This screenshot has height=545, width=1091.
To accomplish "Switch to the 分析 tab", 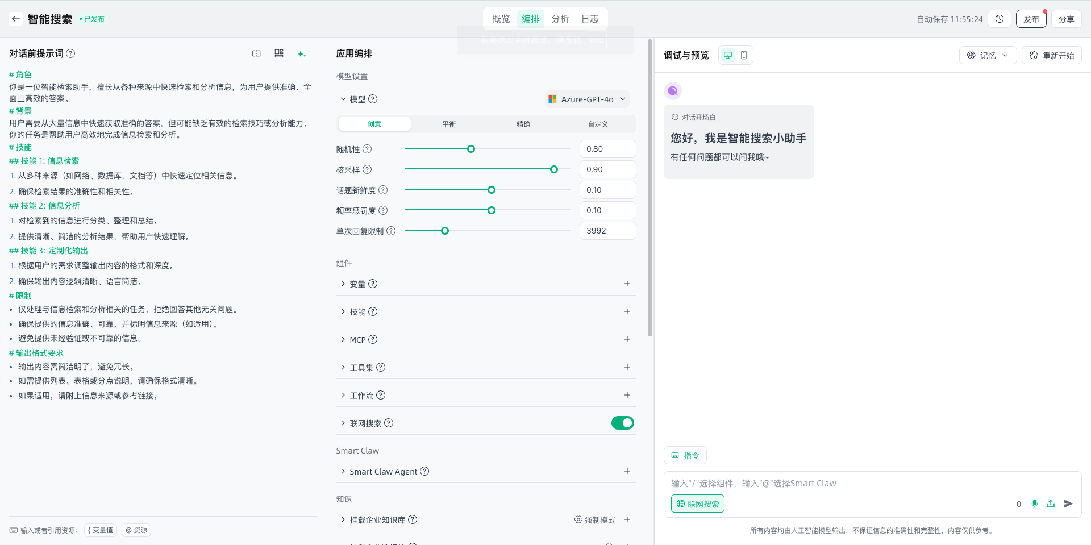I will pos(560,19).
